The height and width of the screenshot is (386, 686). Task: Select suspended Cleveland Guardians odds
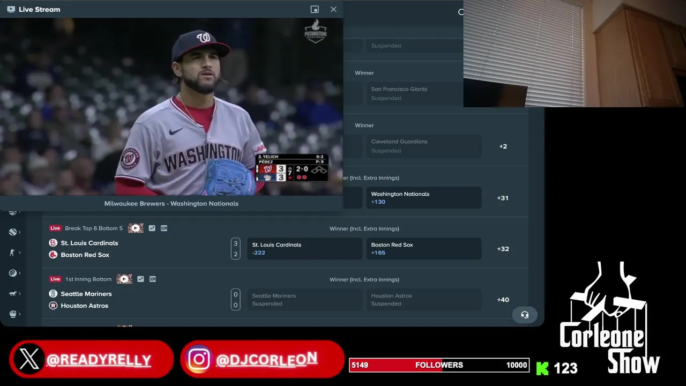click(x=424, y=146)
